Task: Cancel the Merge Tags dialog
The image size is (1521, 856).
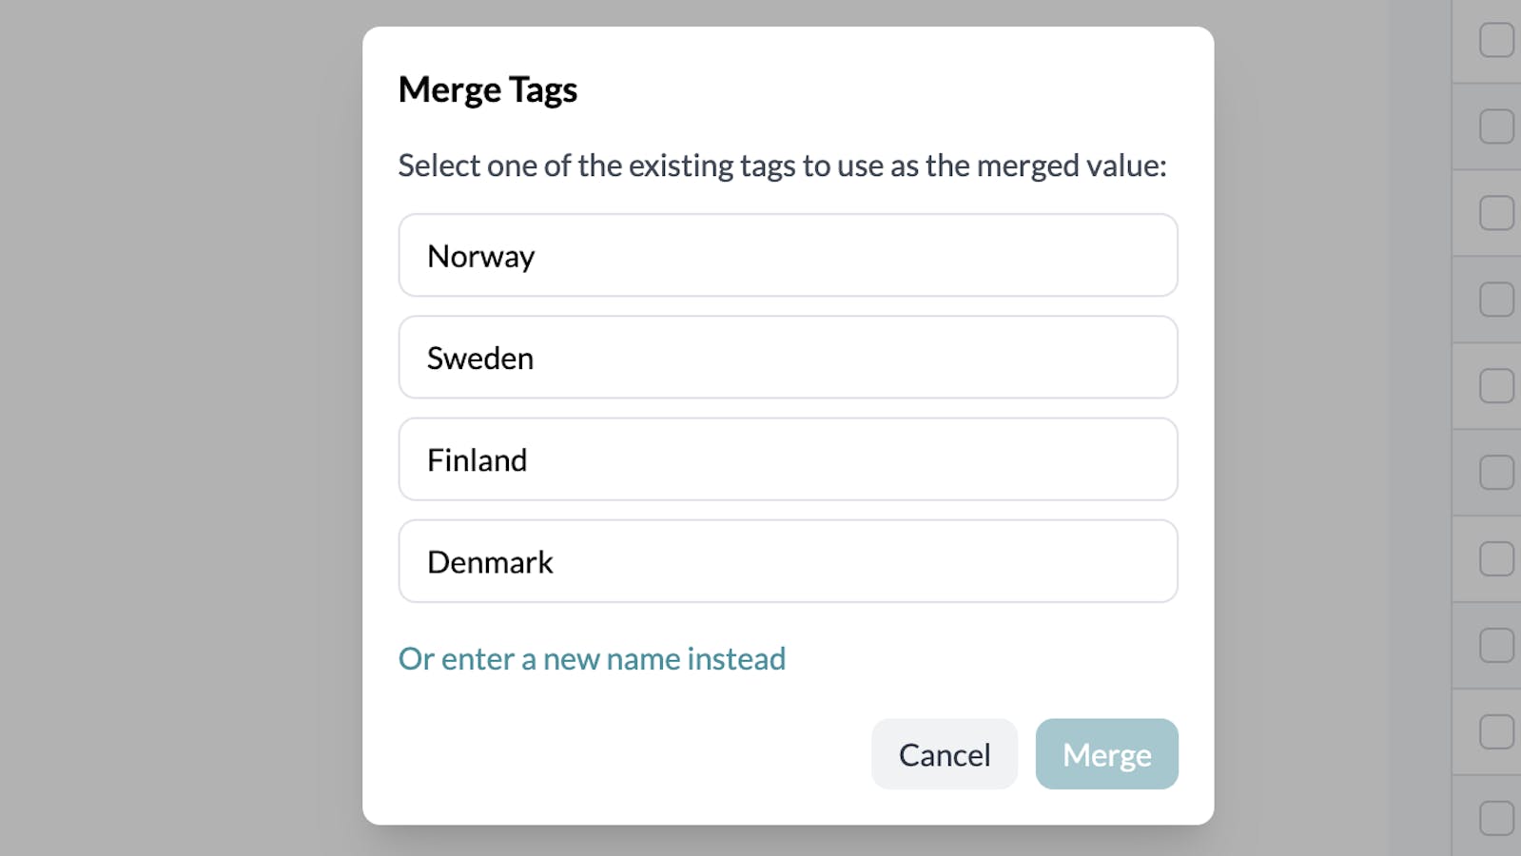Action: pyautogui.click(x=944, y=753)
